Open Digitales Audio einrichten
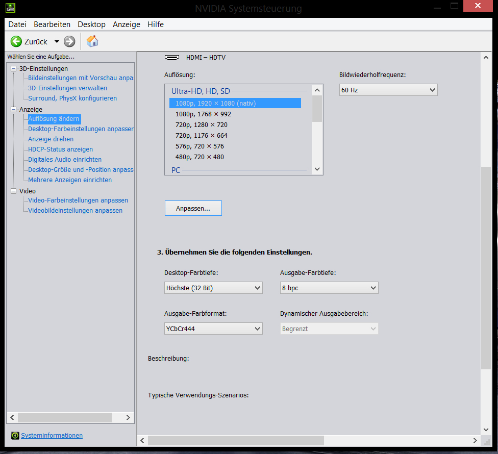498x454 pixels. [65, 159]
